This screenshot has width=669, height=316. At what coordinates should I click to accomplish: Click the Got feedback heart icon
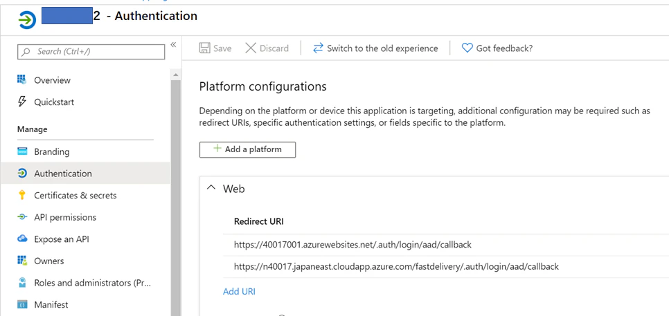pyautogui.click(x=467, y=48)
